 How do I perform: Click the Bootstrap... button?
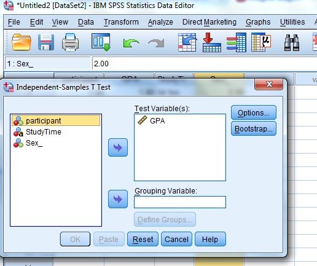point(254,129)
